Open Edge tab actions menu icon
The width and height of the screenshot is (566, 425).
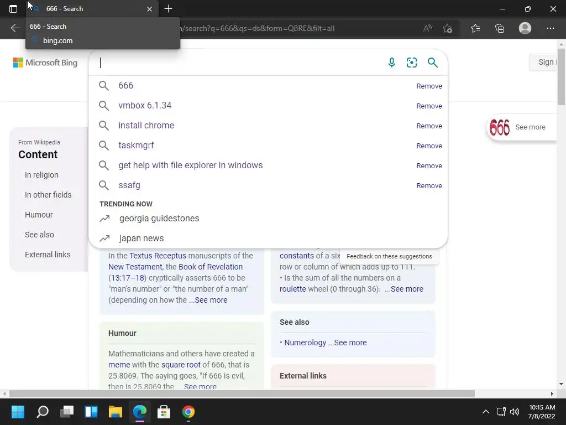(13, 9)
